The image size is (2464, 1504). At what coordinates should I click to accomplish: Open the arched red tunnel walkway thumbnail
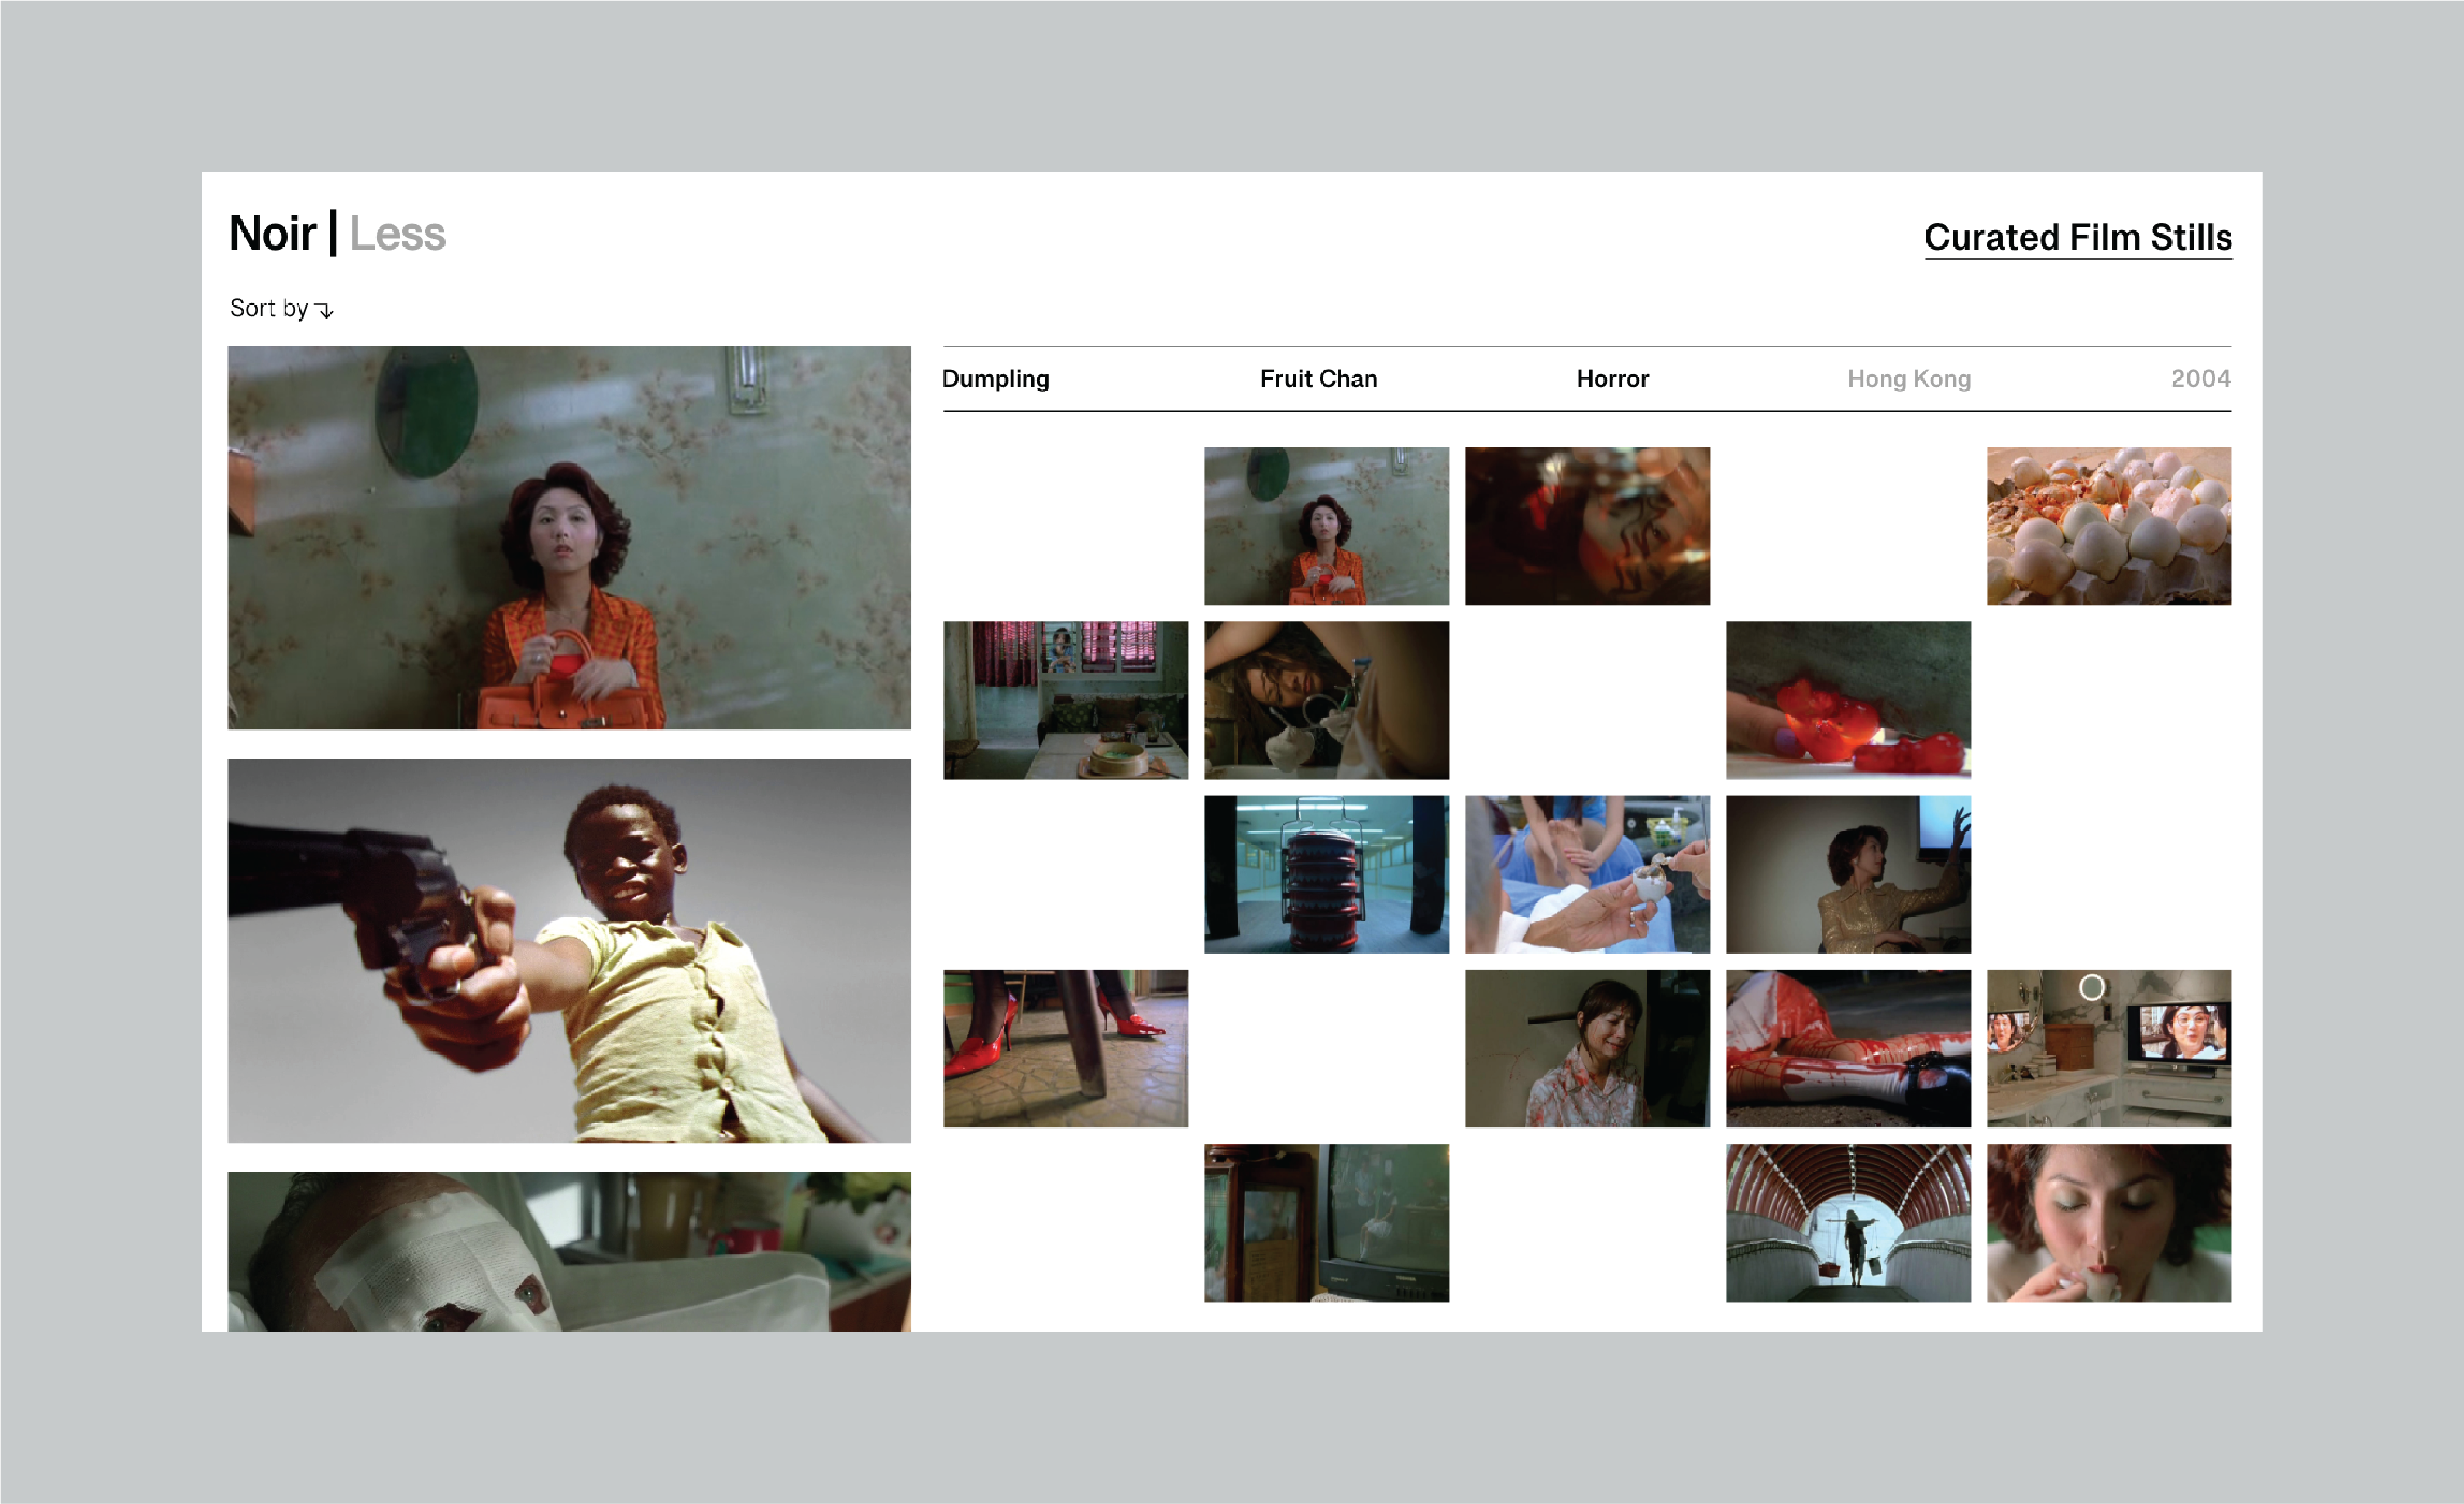pos(1849,1223)
